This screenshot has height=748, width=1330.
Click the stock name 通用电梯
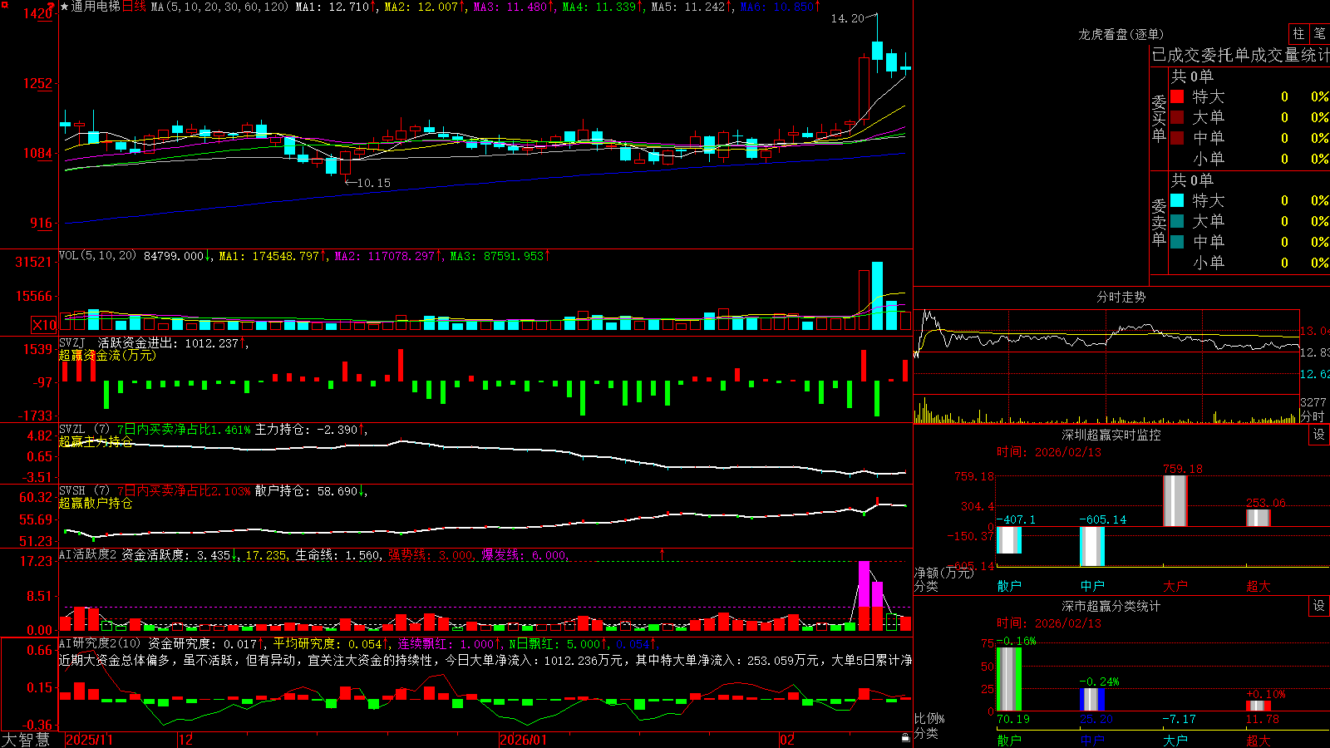96,7
